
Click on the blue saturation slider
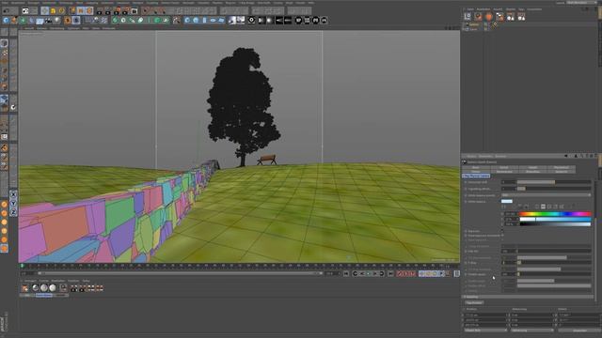point(555,219)
